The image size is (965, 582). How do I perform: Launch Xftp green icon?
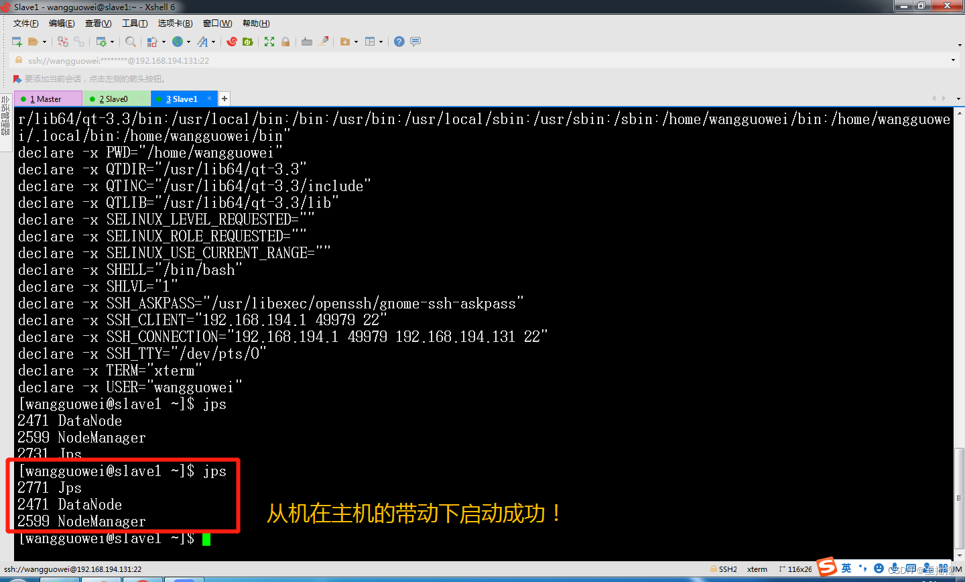pyautogui.click(x=248, y=42)
